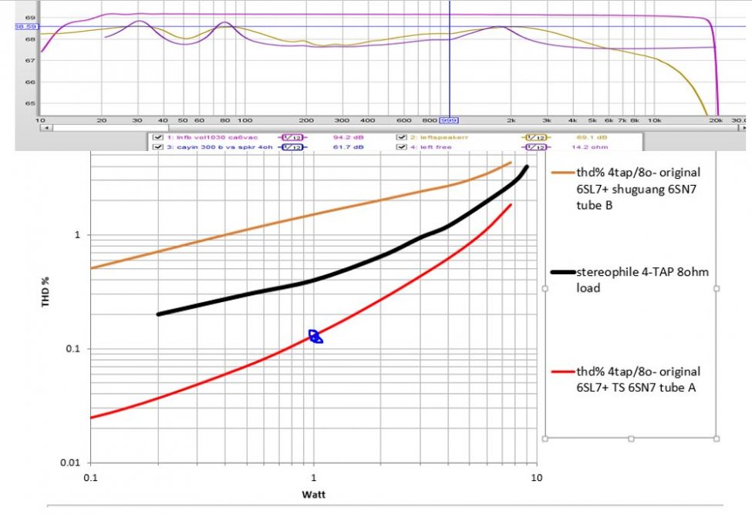The width and height of the screenshot is (752, 514).
Task: Click the legend's bottom-right corner handle
Action: pyautogui.click(x=717, y=438)
